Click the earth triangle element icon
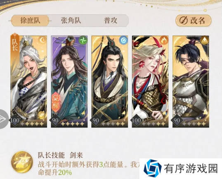The width and height of the screenshot is (222, 179). pos(205,40)
